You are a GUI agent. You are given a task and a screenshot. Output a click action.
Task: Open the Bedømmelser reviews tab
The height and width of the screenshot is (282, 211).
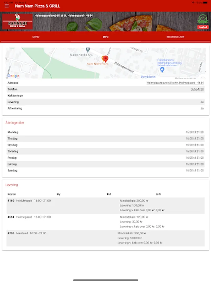point(175,37)
